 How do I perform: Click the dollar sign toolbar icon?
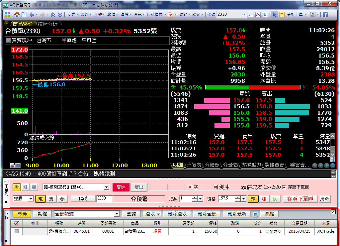point(282,15)
